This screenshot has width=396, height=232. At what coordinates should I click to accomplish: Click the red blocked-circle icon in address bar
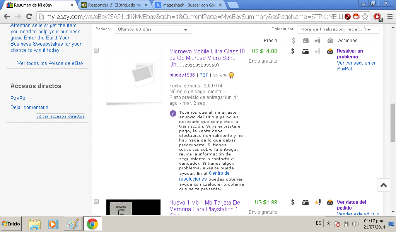[x=348, y=17]
